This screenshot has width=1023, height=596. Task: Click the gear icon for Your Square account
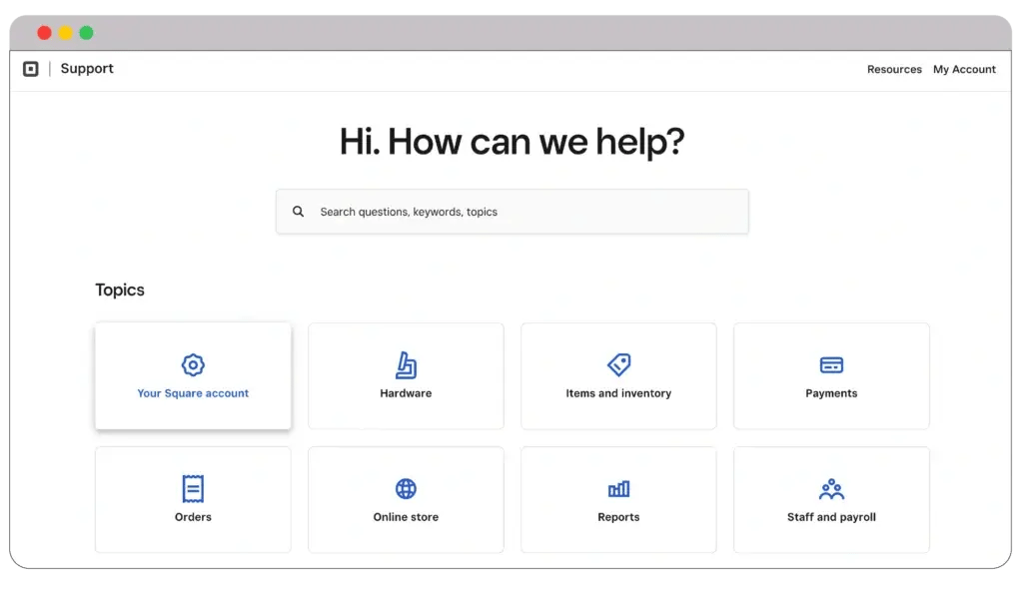pos(193,364)
